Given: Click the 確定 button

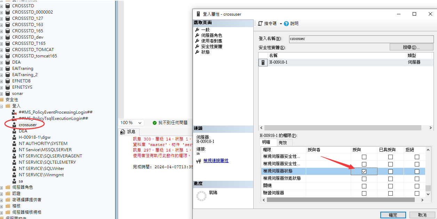Looking at the screenshot, I should click(x=393, y=215).
